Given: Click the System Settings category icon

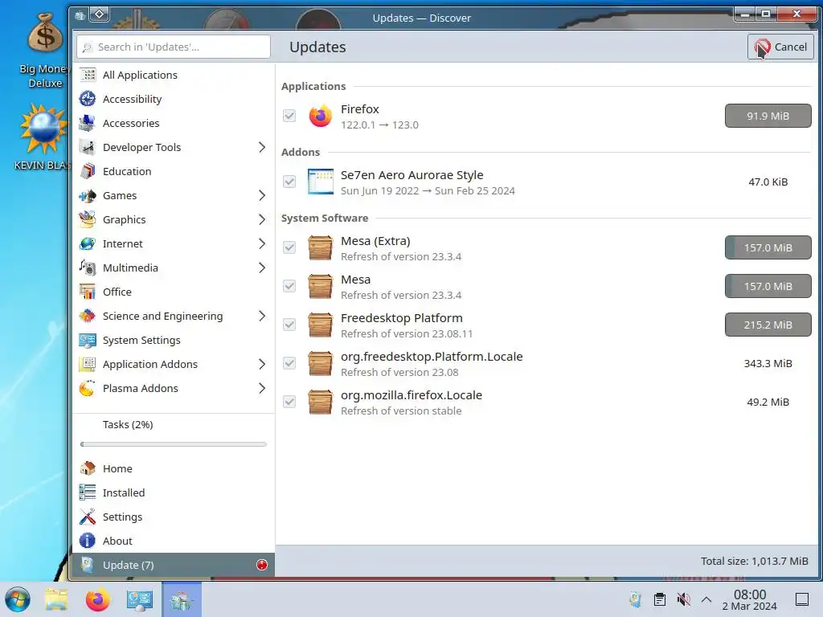Looking at the screenshot, I should 88,340.
